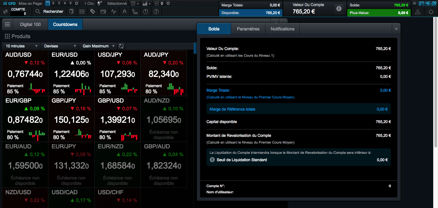Click the AUD/NZD tile

(x=164, y=119)
